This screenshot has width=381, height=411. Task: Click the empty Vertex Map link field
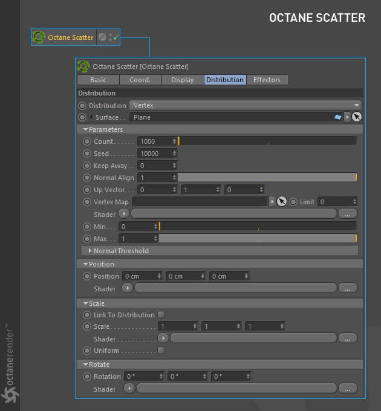click(201, 201)
